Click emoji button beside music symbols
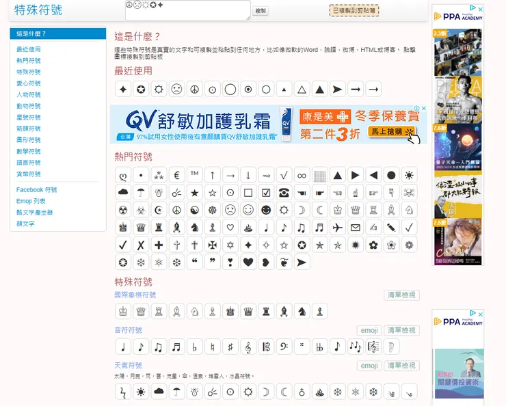 pyautogui.click(x=369, y=330)
